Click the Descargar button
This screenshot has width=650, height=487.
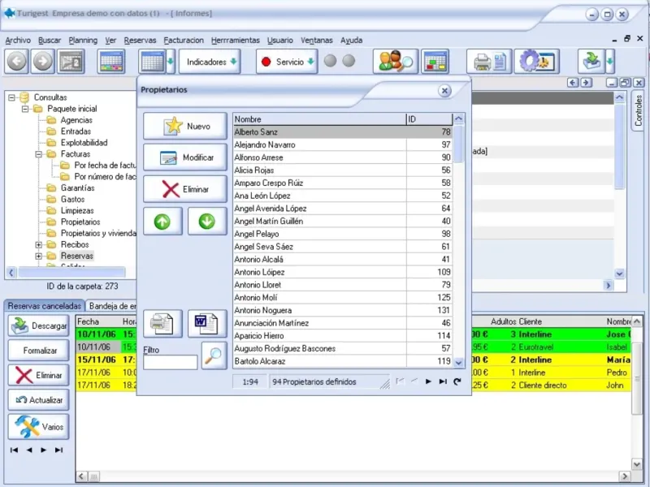(38, 326)
